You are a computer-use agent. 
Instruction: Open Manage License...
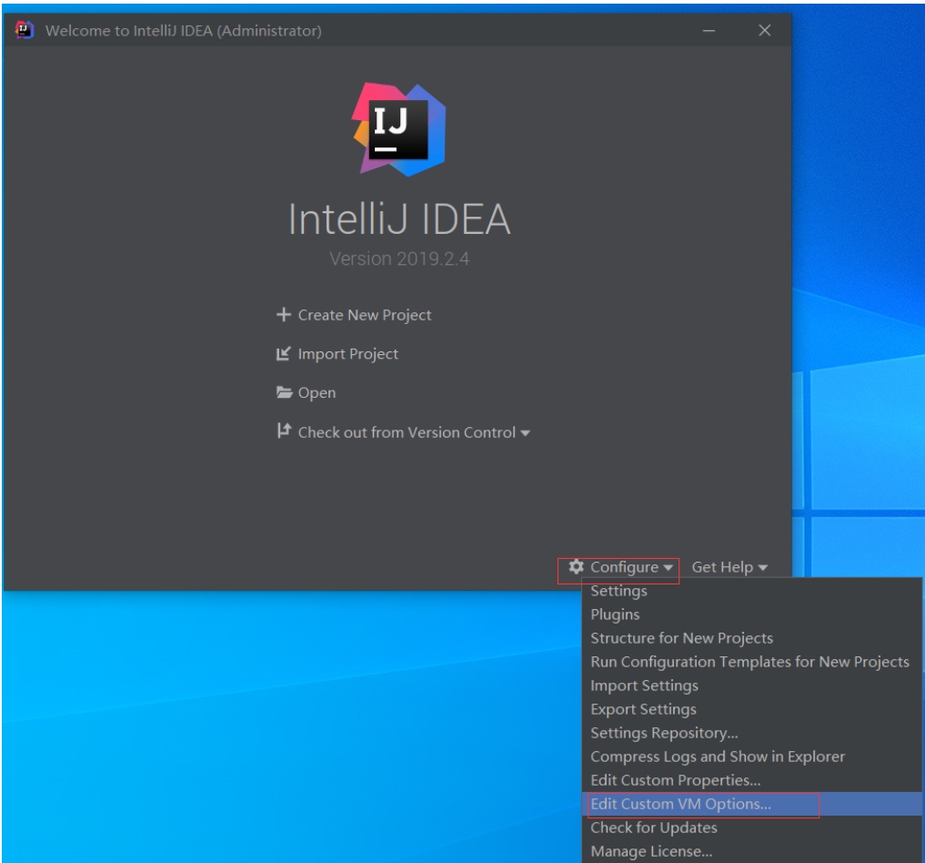tap(751, 851)
